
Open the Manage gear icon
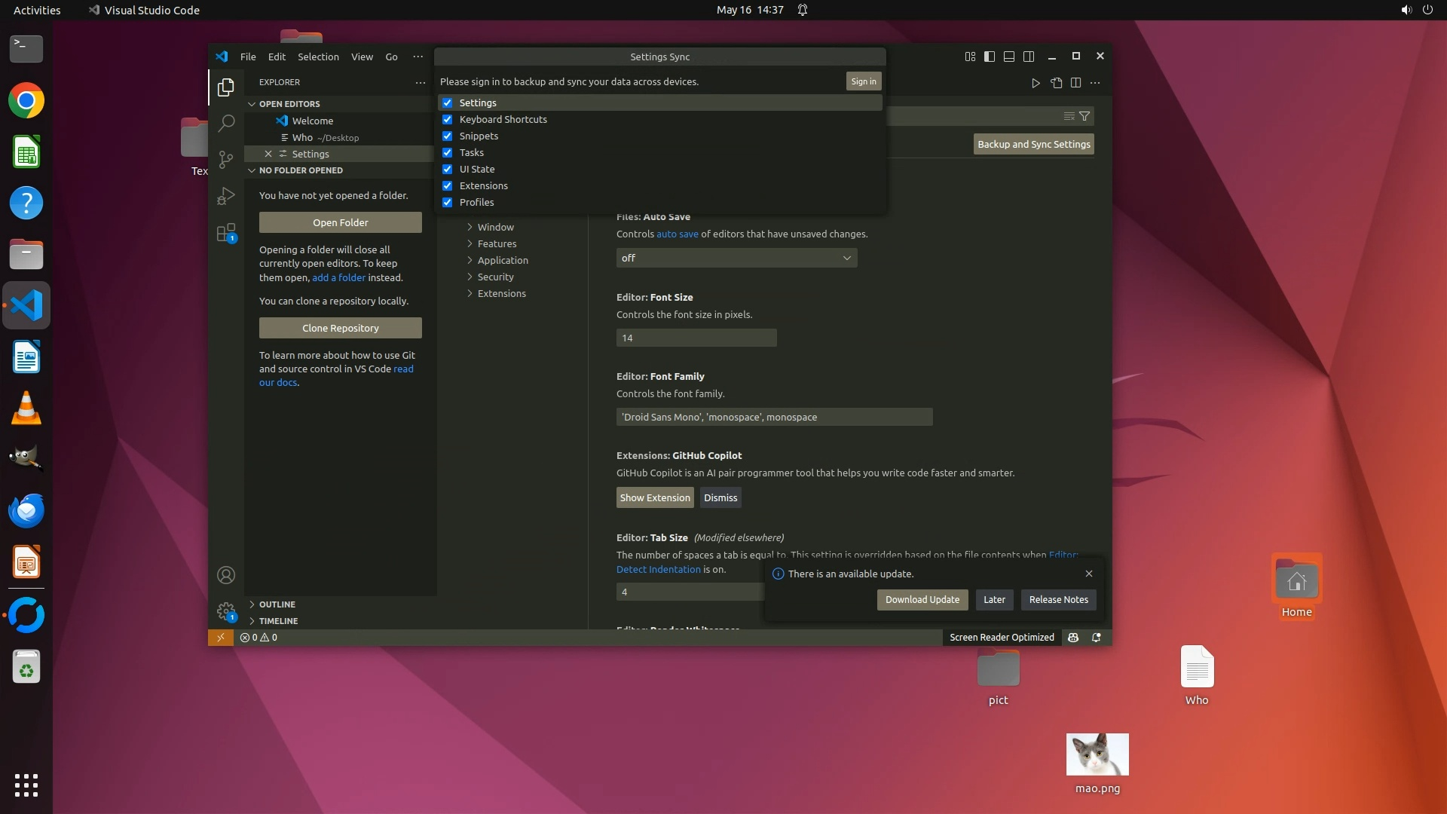[226, 611]
